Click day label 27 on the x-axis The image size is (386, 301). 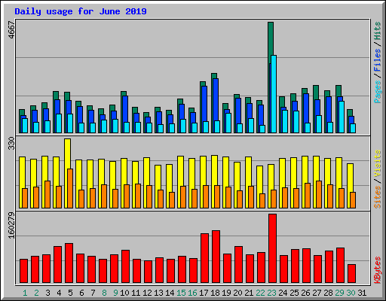pyautogui.click(x=317, y=293)
